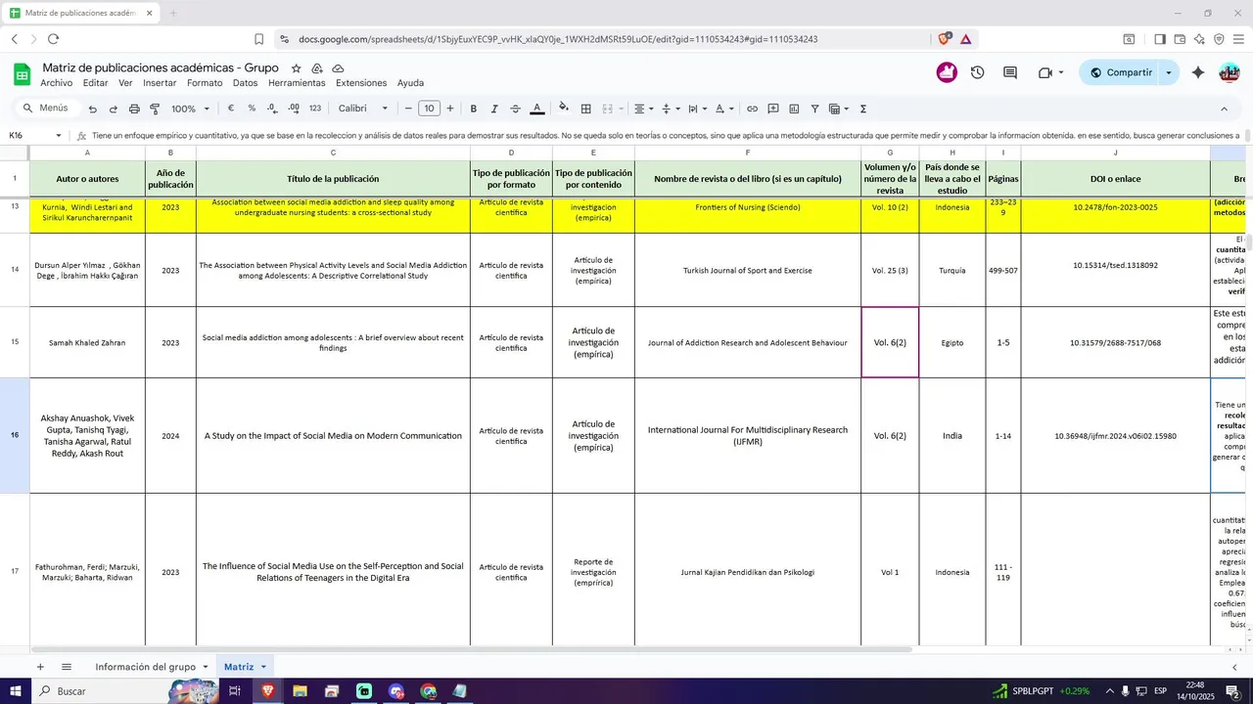Create a filter
Image resolution: width=1253 pixels, height=704 pixels.
814,109
